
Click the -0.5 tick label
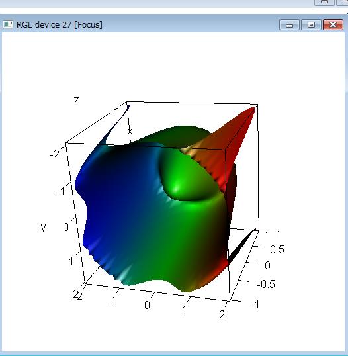[266, 284]
